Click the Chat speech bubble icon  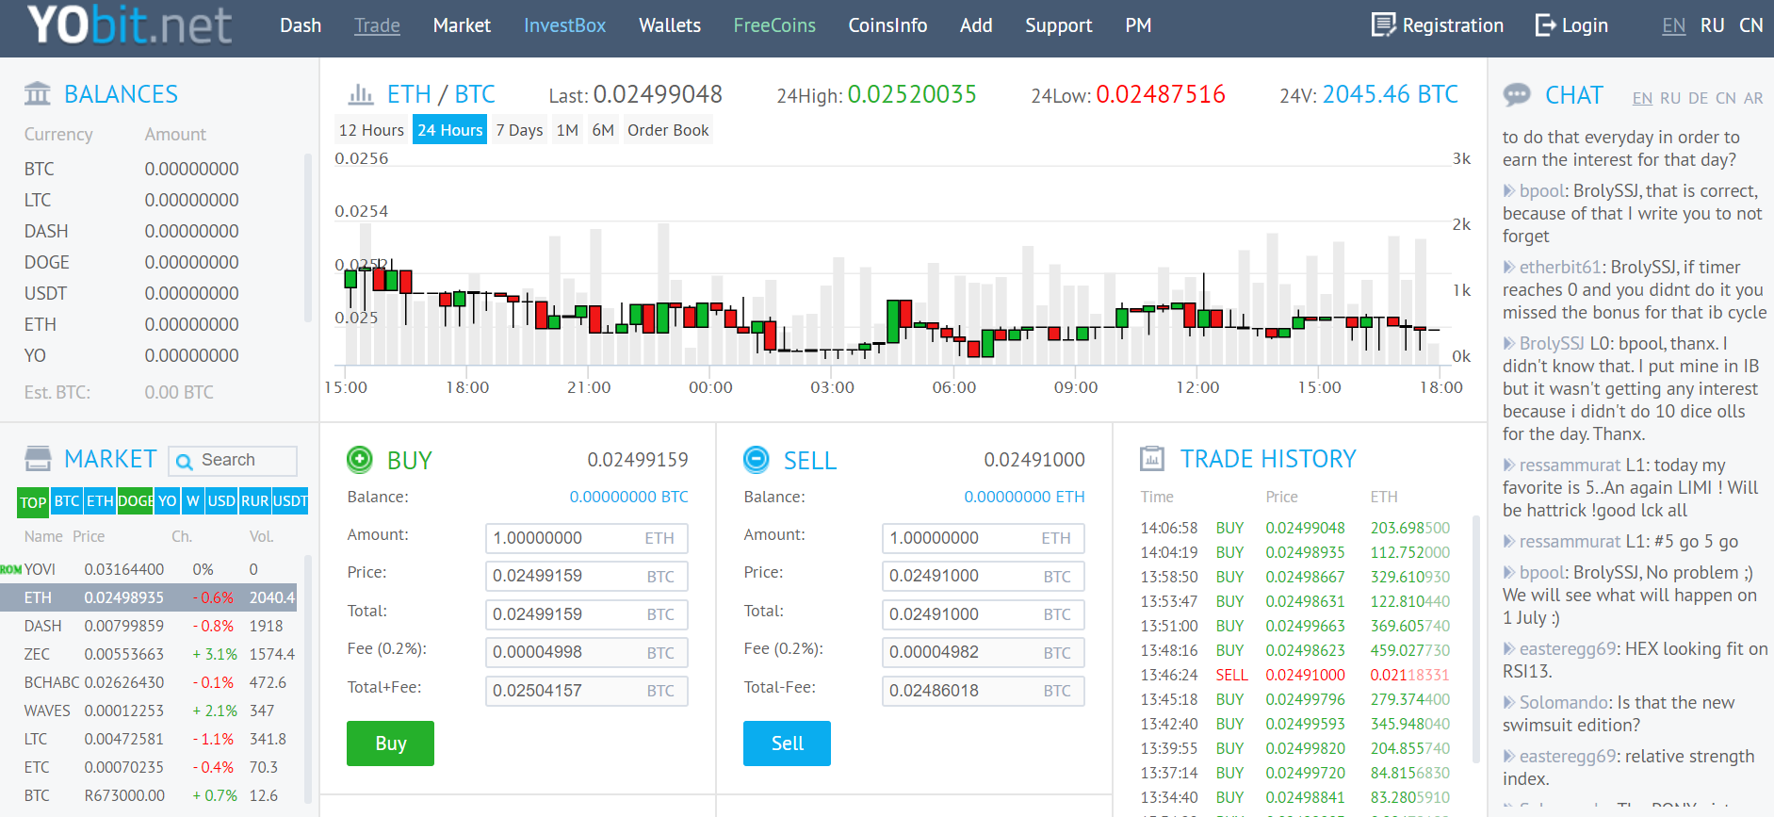pyautogui.click(x=1517, y=94)
